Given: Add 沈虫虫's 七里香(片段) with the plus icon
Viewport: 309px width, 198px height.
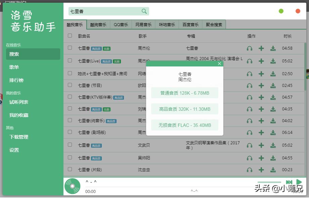Looking at the screenshot, I should click(261, 169).
